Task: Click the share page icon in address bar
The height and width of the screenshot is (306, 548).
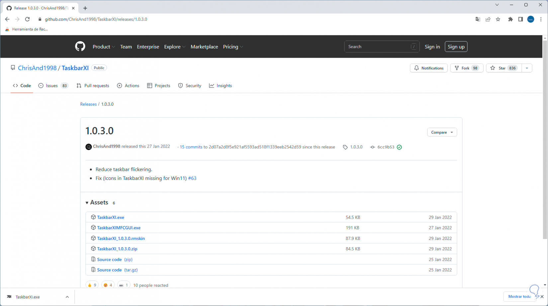Action: pos(488,19)
